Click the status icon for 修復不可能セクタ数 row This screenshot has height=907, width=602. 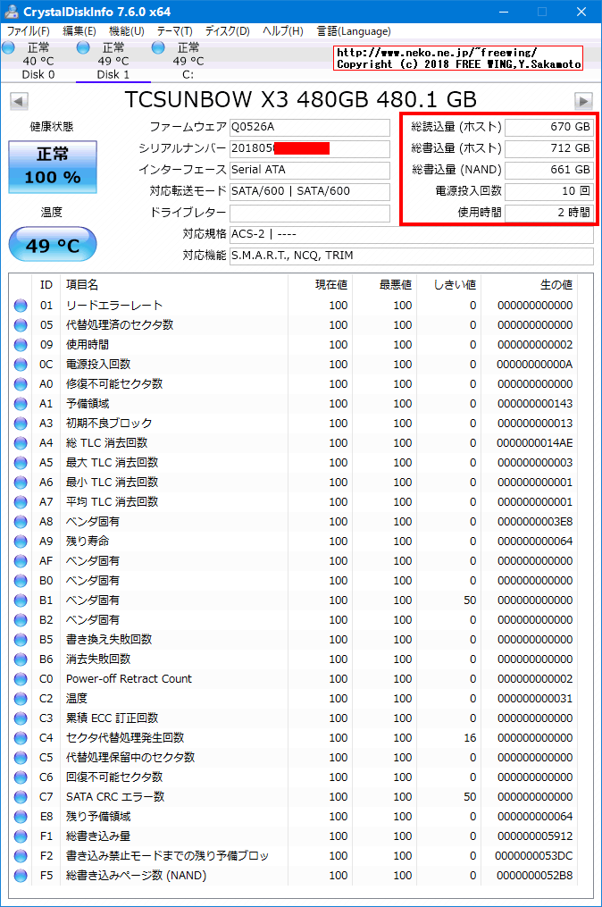coord(21,384)
